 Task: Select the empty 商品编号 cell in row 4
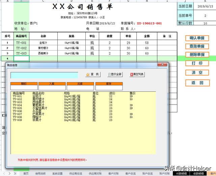coord(22,58)
